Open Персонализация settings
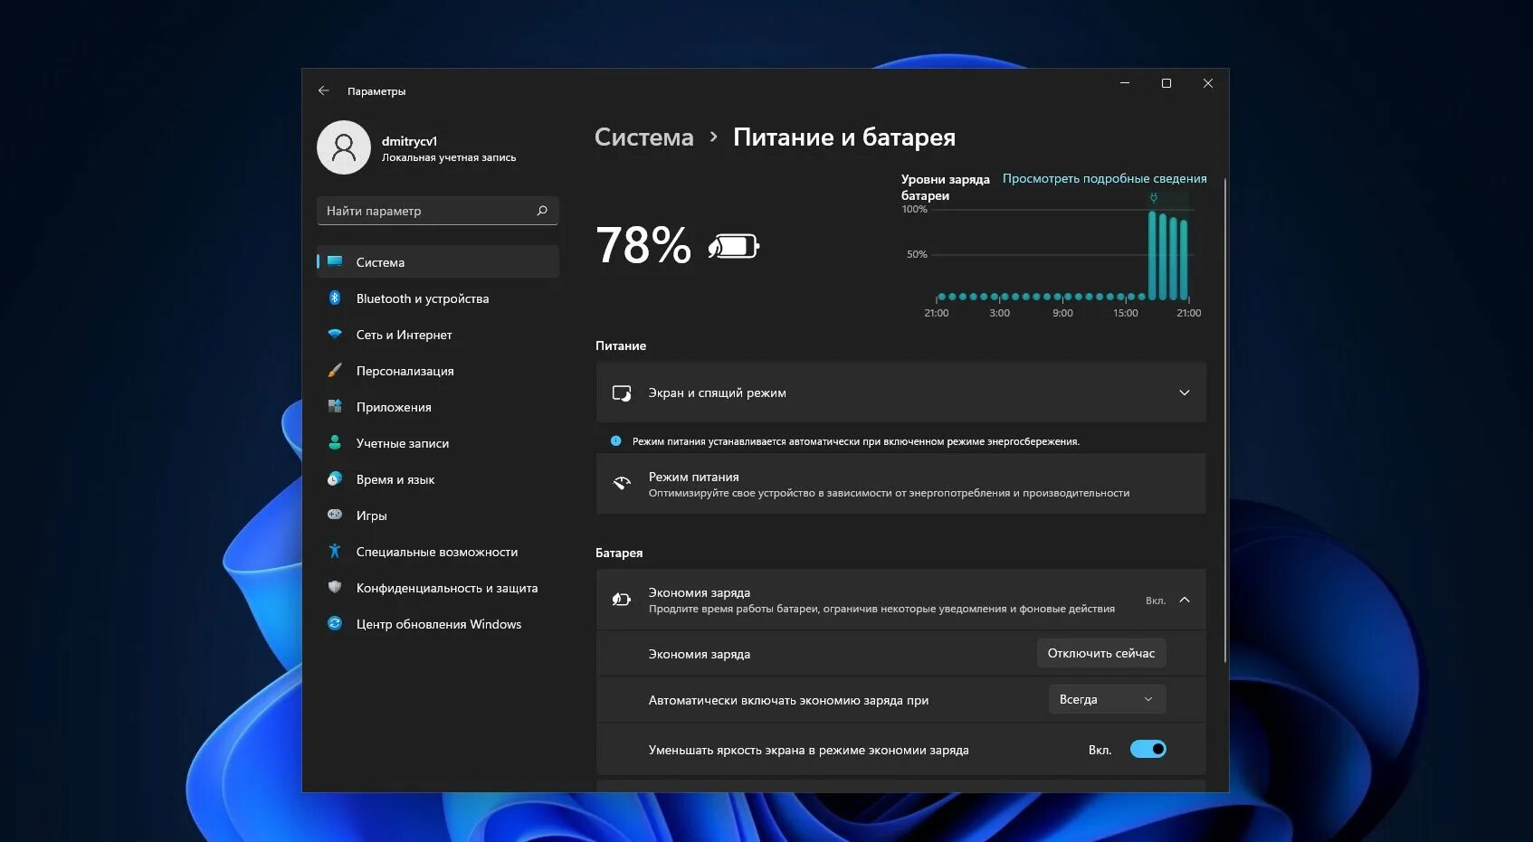 [438, 370]
